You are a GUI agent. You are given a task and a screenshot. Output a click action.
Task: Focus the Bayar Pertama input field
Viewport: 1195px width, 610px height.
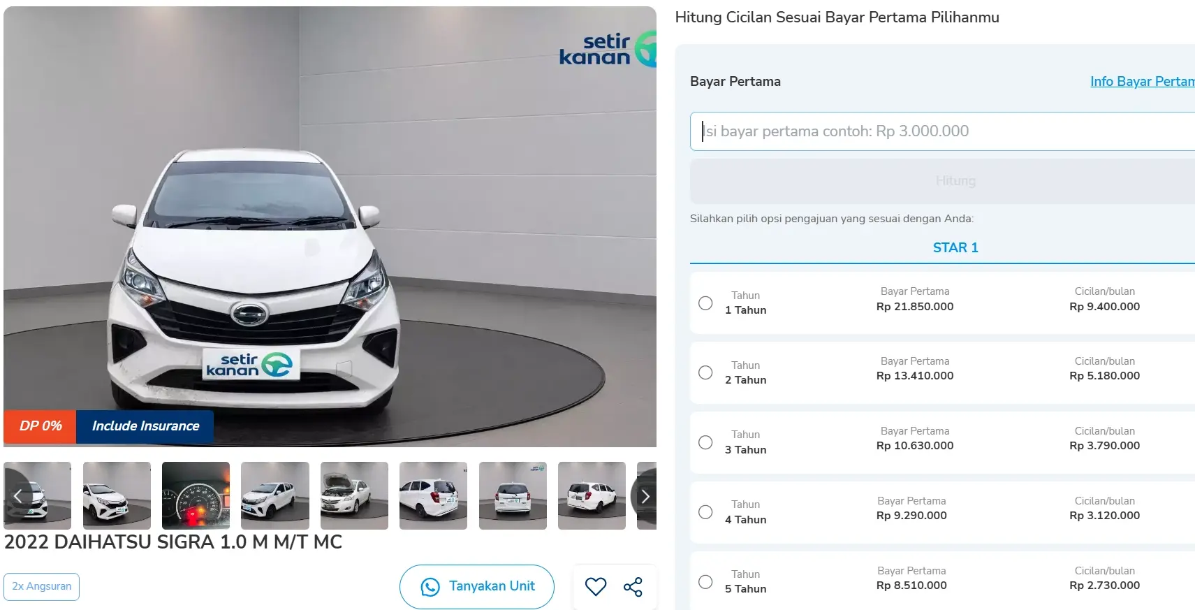[943, 131]
